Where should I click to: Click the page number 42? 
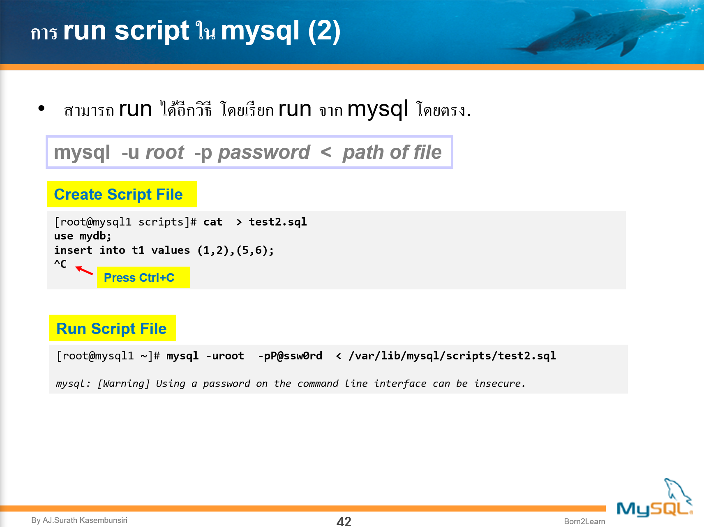[344, 521]
